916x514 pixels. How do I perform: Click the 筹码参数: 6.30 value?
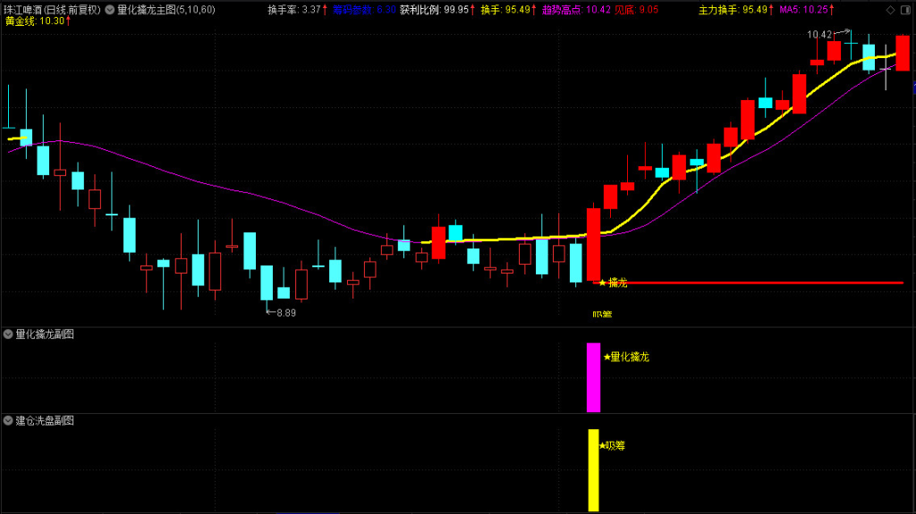(x=364, y=10)
